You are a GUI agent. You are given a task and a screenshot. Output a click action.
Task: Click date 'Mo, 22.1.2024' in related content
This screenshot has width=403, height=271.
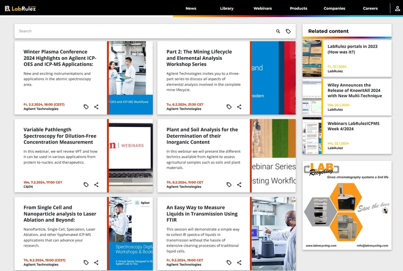click(x=338, y=143)
